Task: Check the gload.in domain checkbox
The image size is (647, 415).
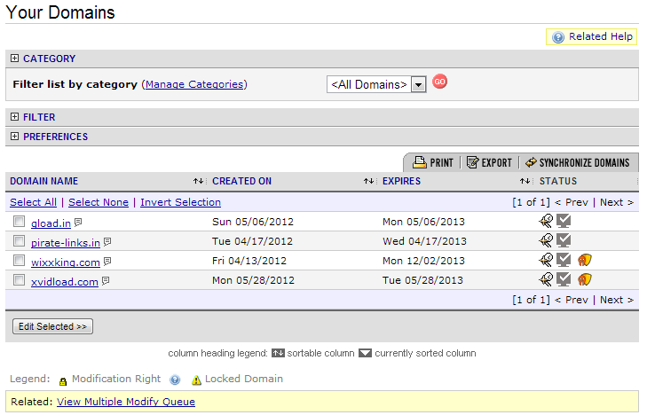Action: 20,222
